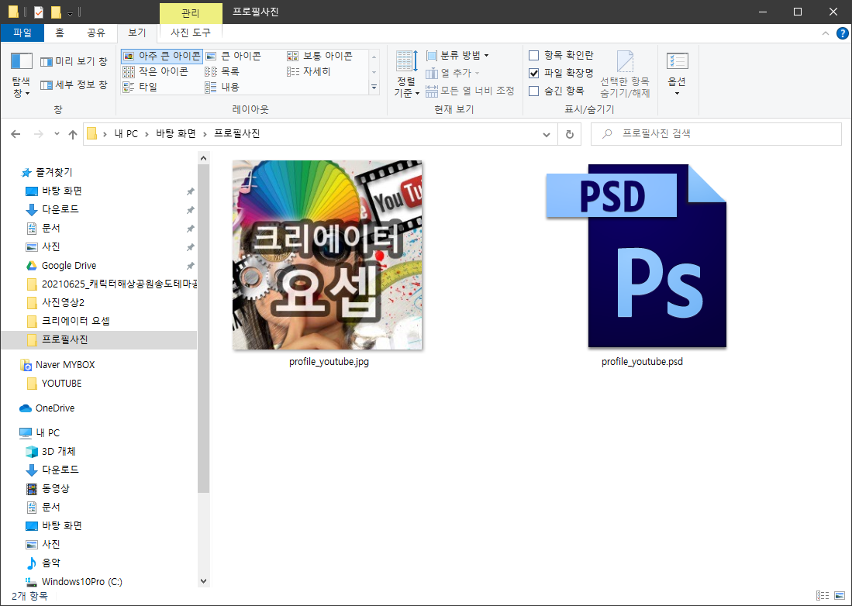Select the profile_youtube.psd file icon
Image resolution: width=852 pixels, height=606 pixels.
coord(636,255)
